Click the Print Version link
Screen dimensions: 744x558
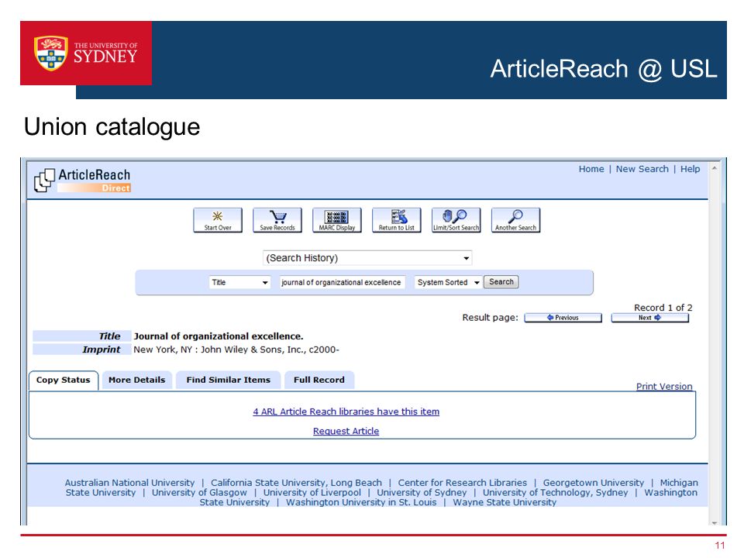pos(664,386)
